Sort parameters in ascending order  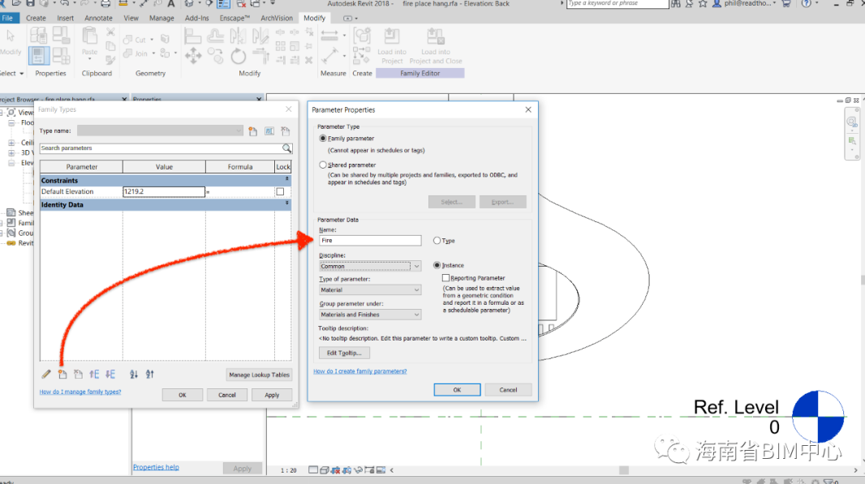(x=134, y=374)
